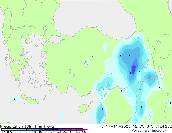Click the weatheronline.co.uk copyright link

(149, 131)
